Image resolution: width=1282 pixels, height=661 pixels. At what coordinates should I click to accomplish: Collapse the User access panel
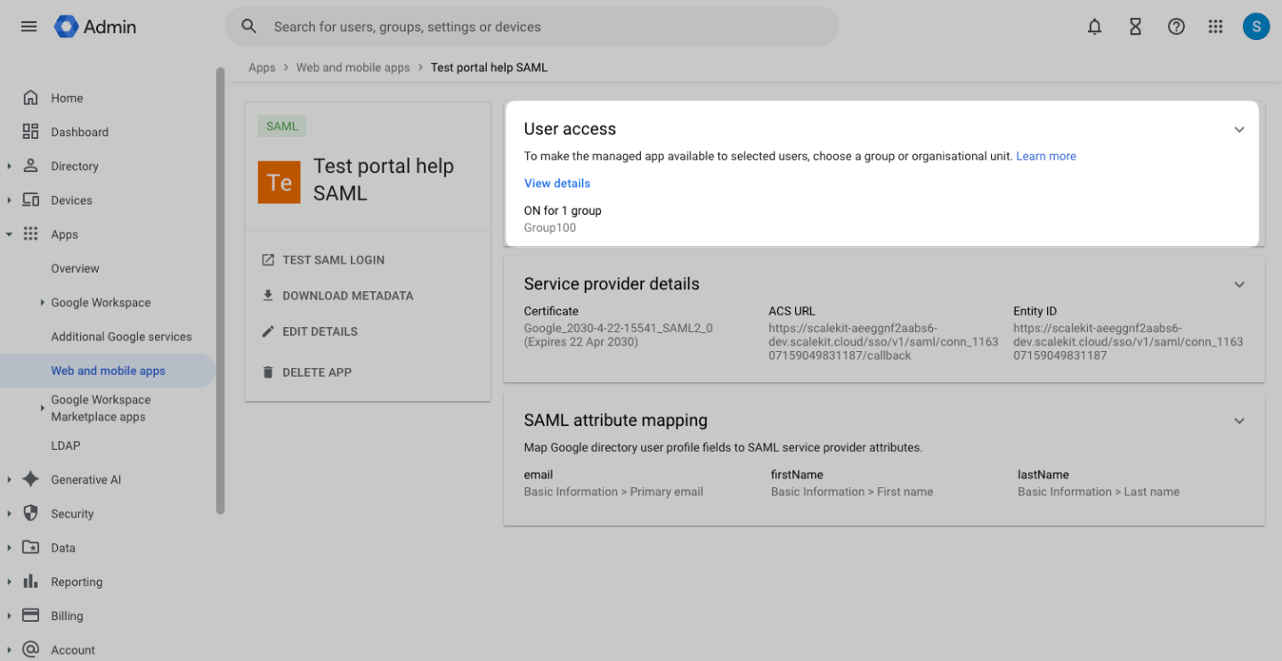[1238, 129]
